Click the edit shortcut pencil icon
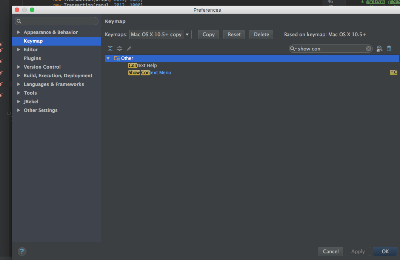The height and width of the screenshot is (260, 400). coord(129,48)
